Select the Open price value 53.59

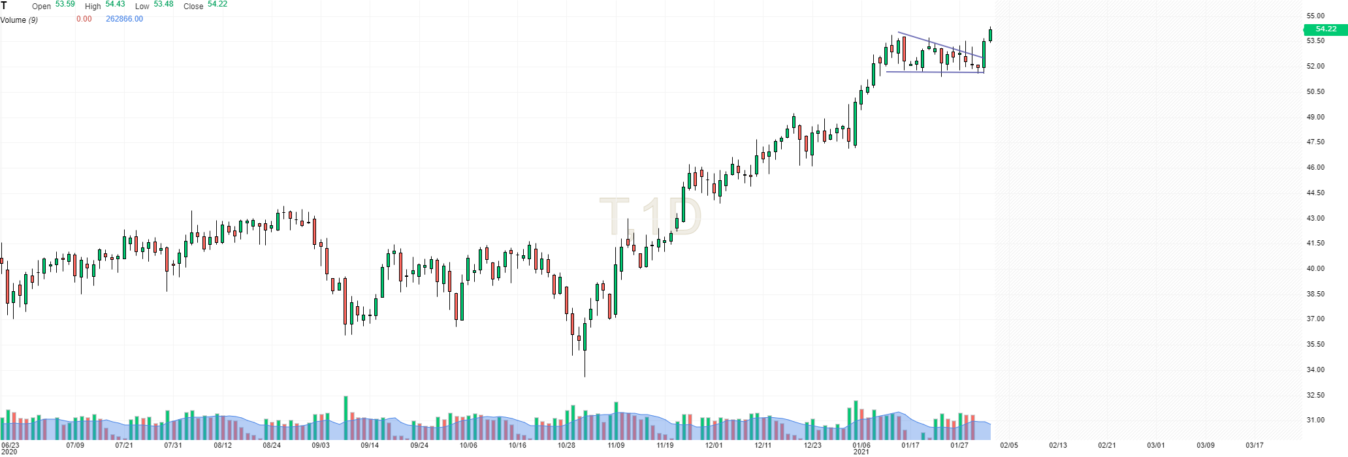(x=65, y=4)
